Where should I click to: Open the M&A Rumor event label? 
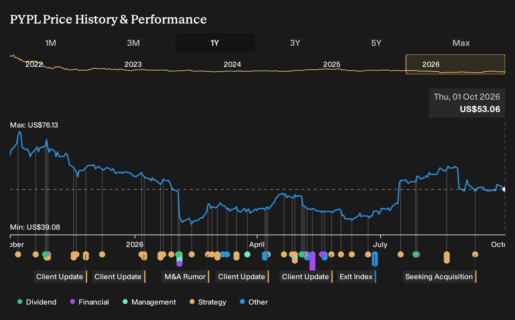point(185,277)
